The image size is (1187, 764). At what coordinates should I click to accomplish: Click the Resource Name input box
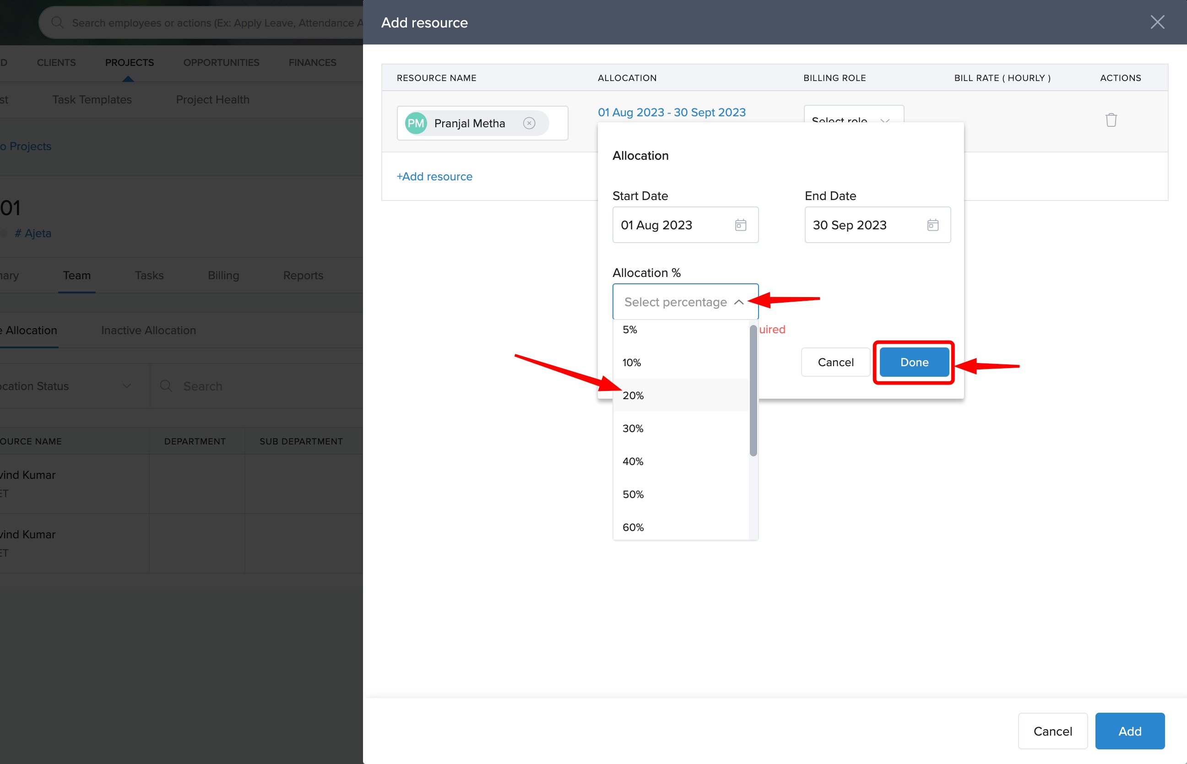tap(482, 123)
